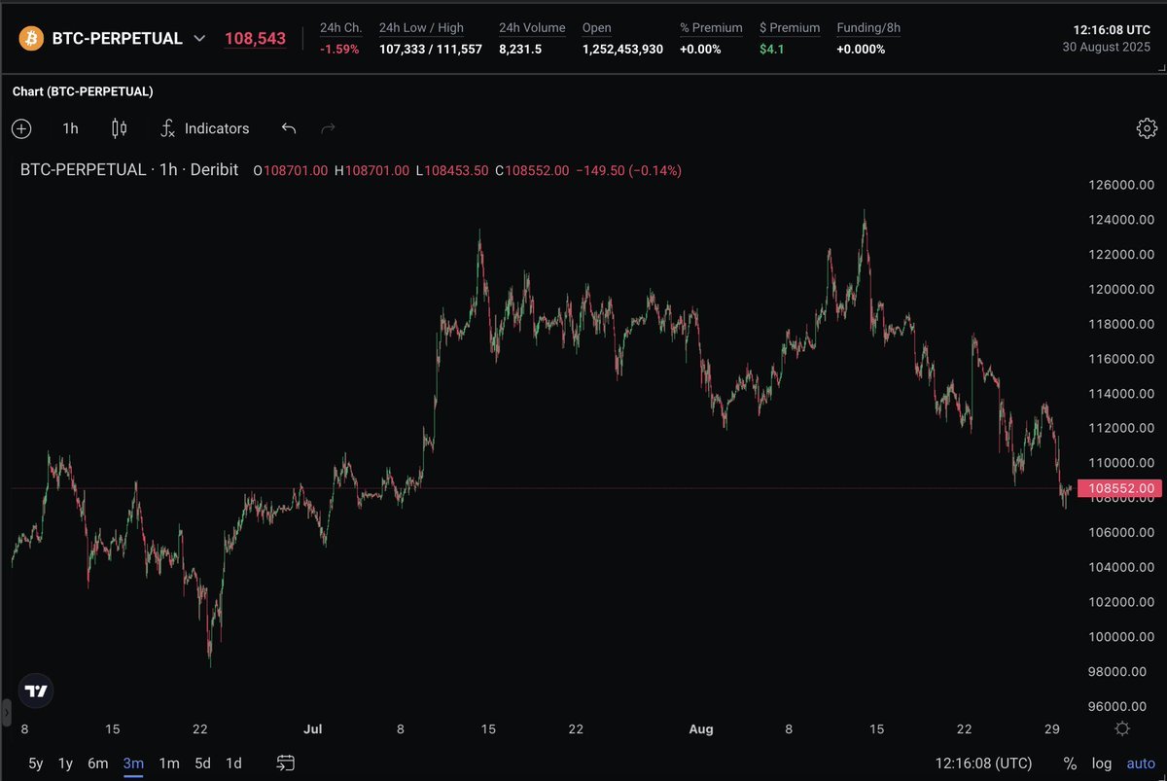1167x781 pixels.
Task: Open the candlestick chart type selector
Action: pyautogui.click(x=120, y=128)
